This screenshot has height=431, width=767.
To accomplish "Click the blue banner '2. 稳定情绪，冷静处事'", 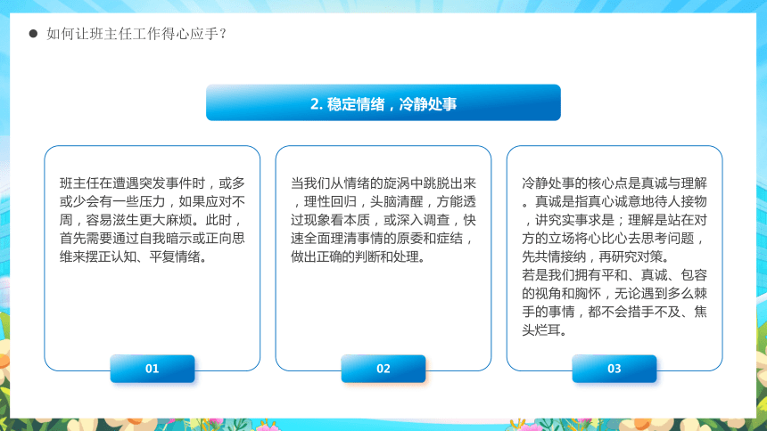I will click(x=383, y=102).
